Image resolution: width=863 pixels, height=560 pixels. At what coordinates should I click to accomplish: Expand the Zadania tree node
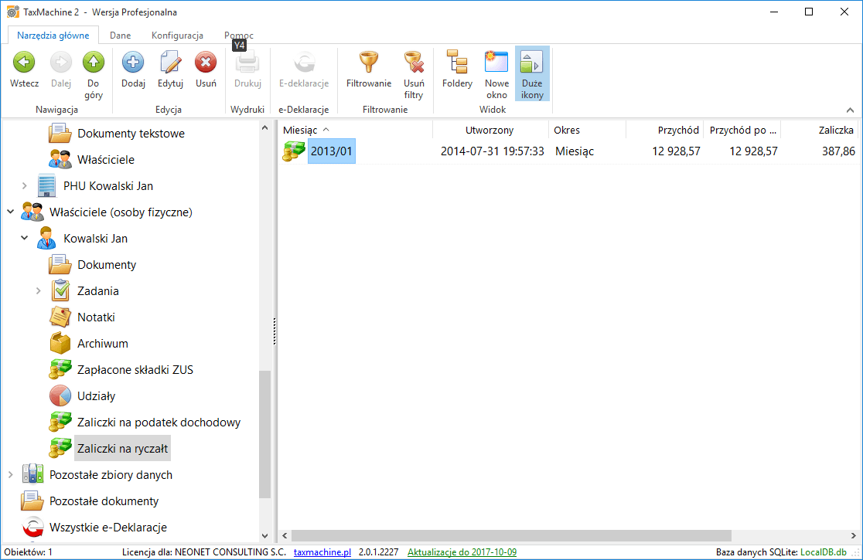39,291
